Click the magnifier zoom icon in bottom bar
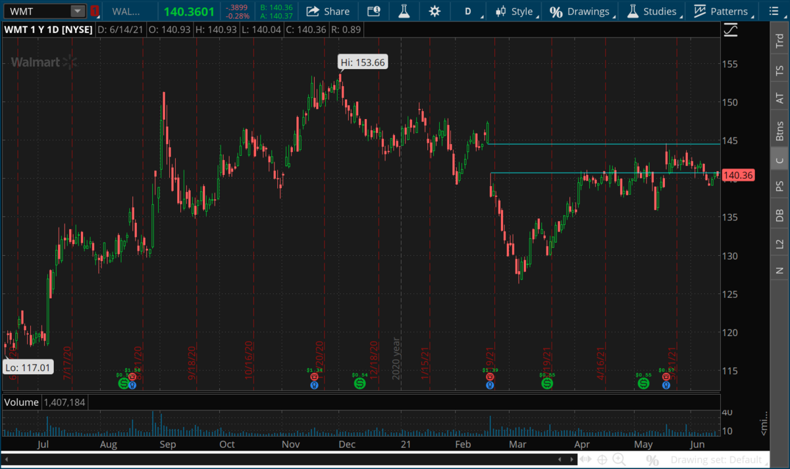 619,459
